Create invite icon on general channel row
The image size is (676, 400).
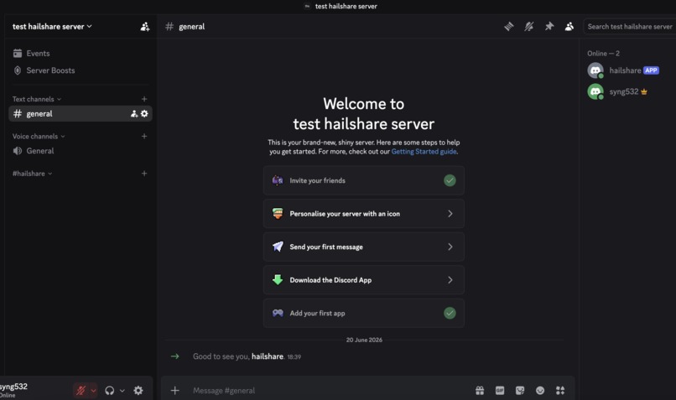134,114
